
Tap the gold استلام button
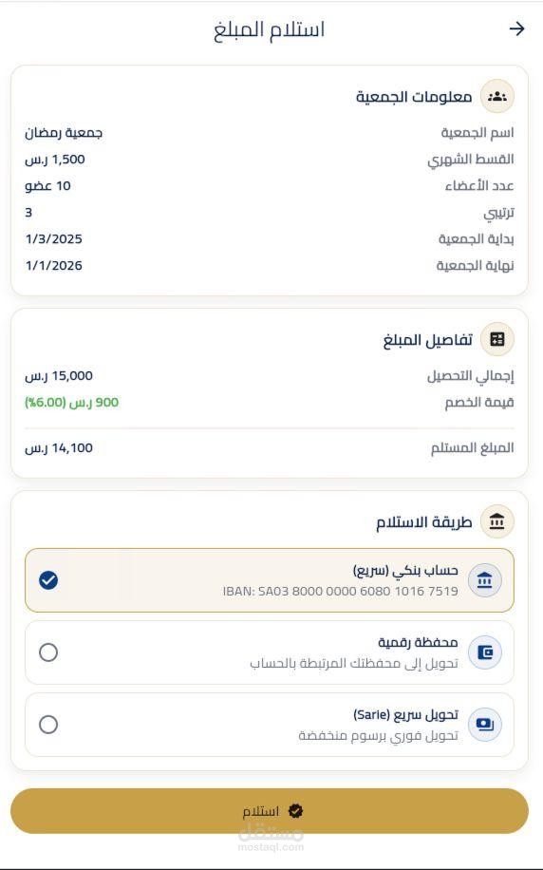[x=270, y=811]
